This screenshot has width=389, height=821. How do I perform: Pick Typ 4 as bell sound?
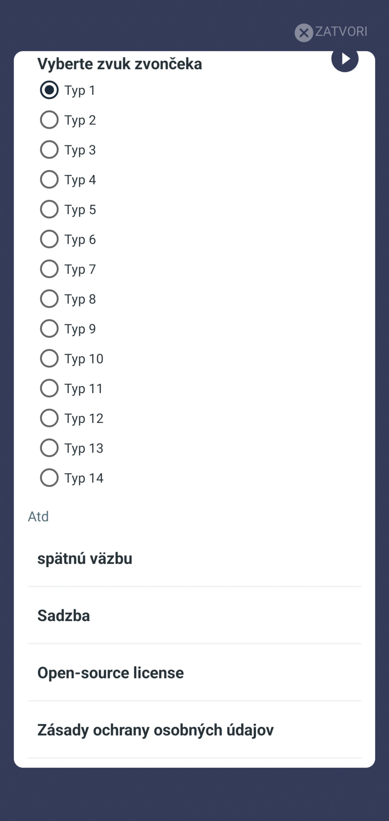tap(49, 180)
